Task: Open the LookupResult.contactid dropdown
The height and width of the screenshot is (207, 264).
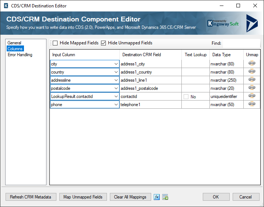Action: [116, 96]
